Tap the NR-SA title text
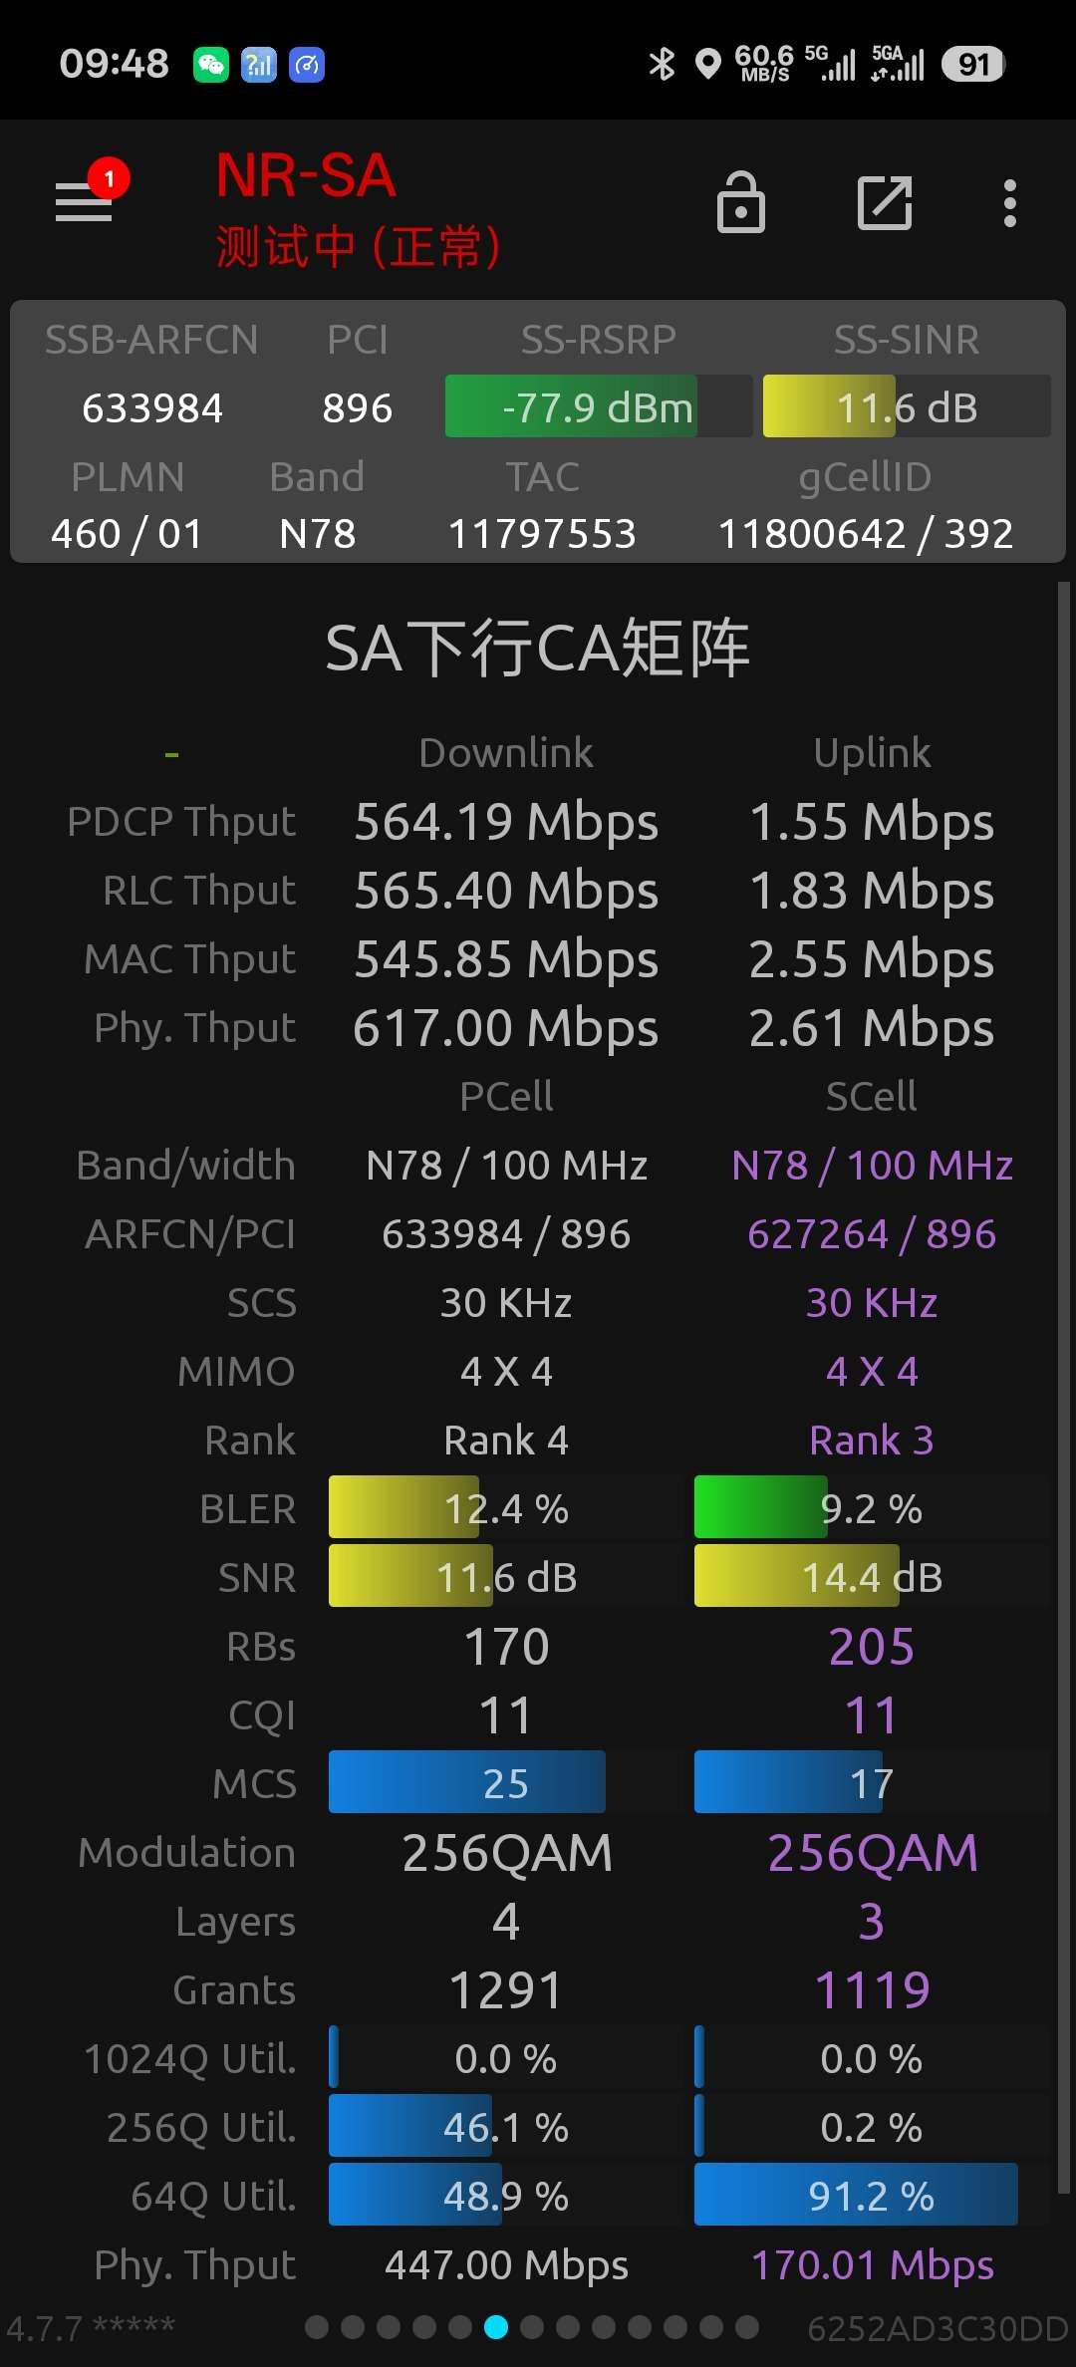This screenshot has width=1076, height=2367. [307, 176]
